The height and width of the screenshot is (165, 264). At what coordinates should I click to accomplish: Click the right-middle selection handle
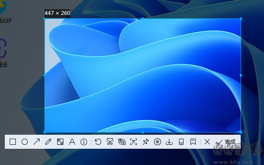(241, 75)
